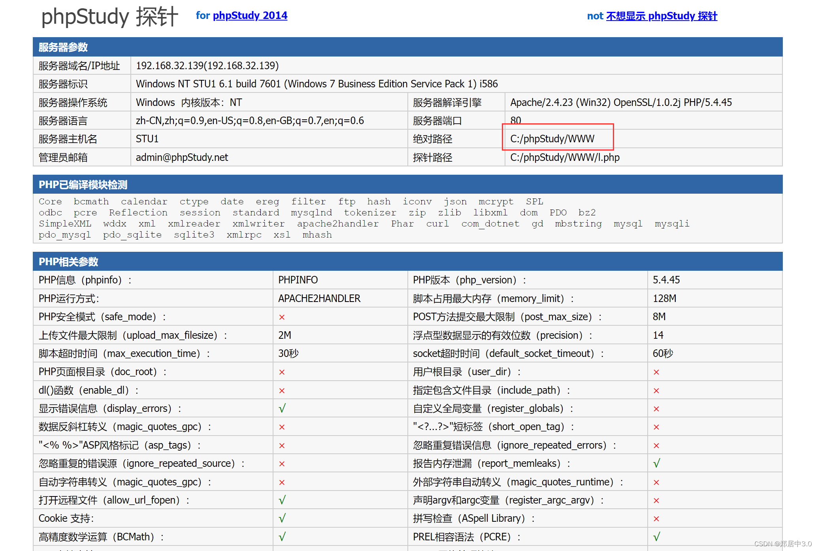Click the safe_mode red cross mark
818x551 pixels.
tap(282, 317)
